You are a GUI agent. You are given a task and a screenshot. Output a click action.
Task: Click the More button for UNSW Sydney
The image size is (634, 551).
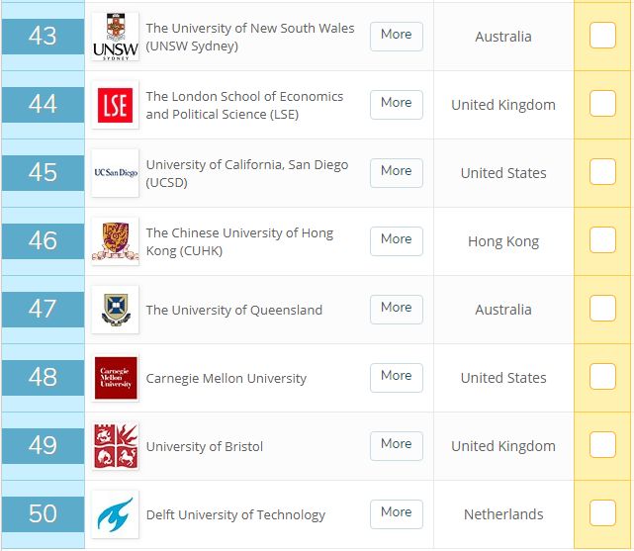click(x=396, y=35)
